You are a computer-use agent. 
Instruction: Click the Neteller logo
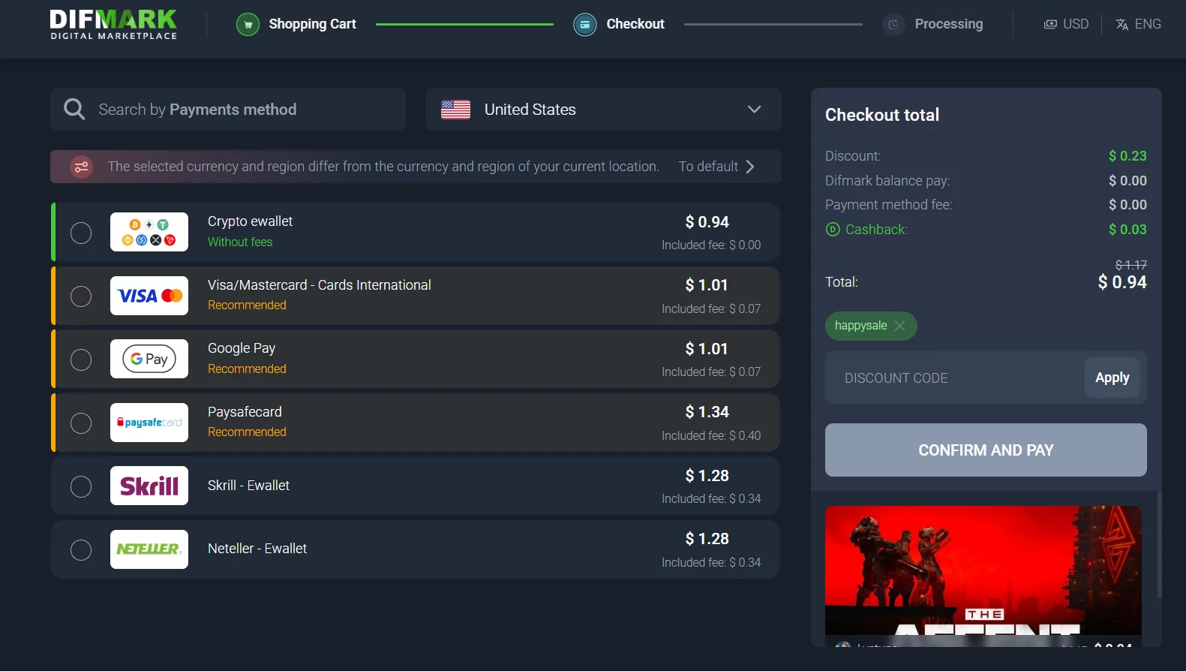pos(149,549)
